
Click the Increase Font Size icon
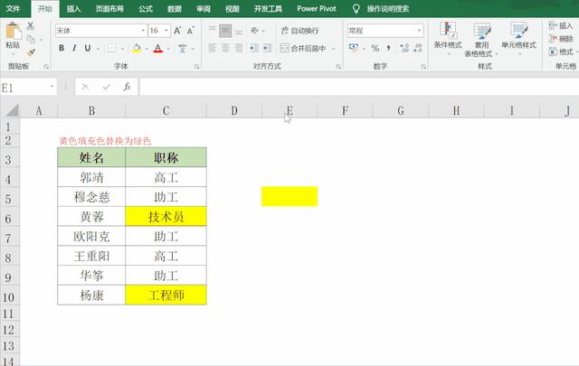coord(177,31)
